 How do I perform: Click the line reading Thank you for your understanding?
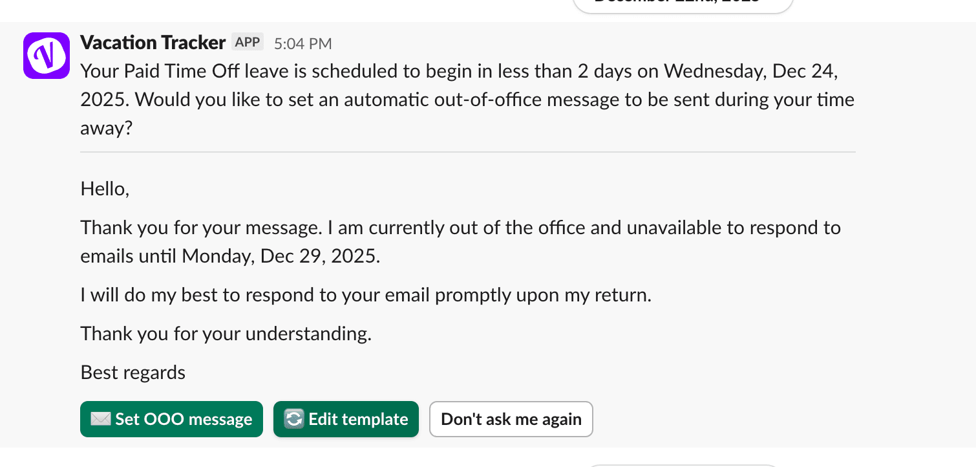coord(225,333)
